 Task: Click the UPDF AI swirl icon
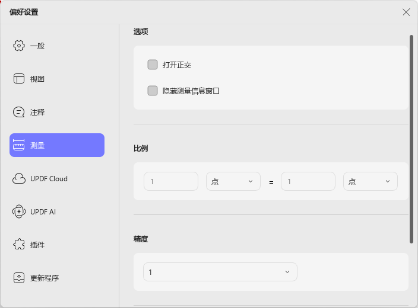point(19,211)
